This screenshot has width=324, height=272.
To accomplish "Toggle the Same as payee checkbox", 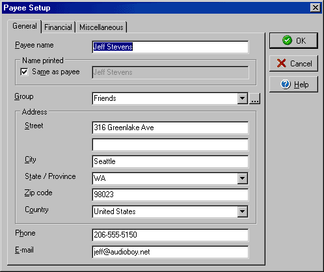I will pyautogui.click(x=24, y=72).
